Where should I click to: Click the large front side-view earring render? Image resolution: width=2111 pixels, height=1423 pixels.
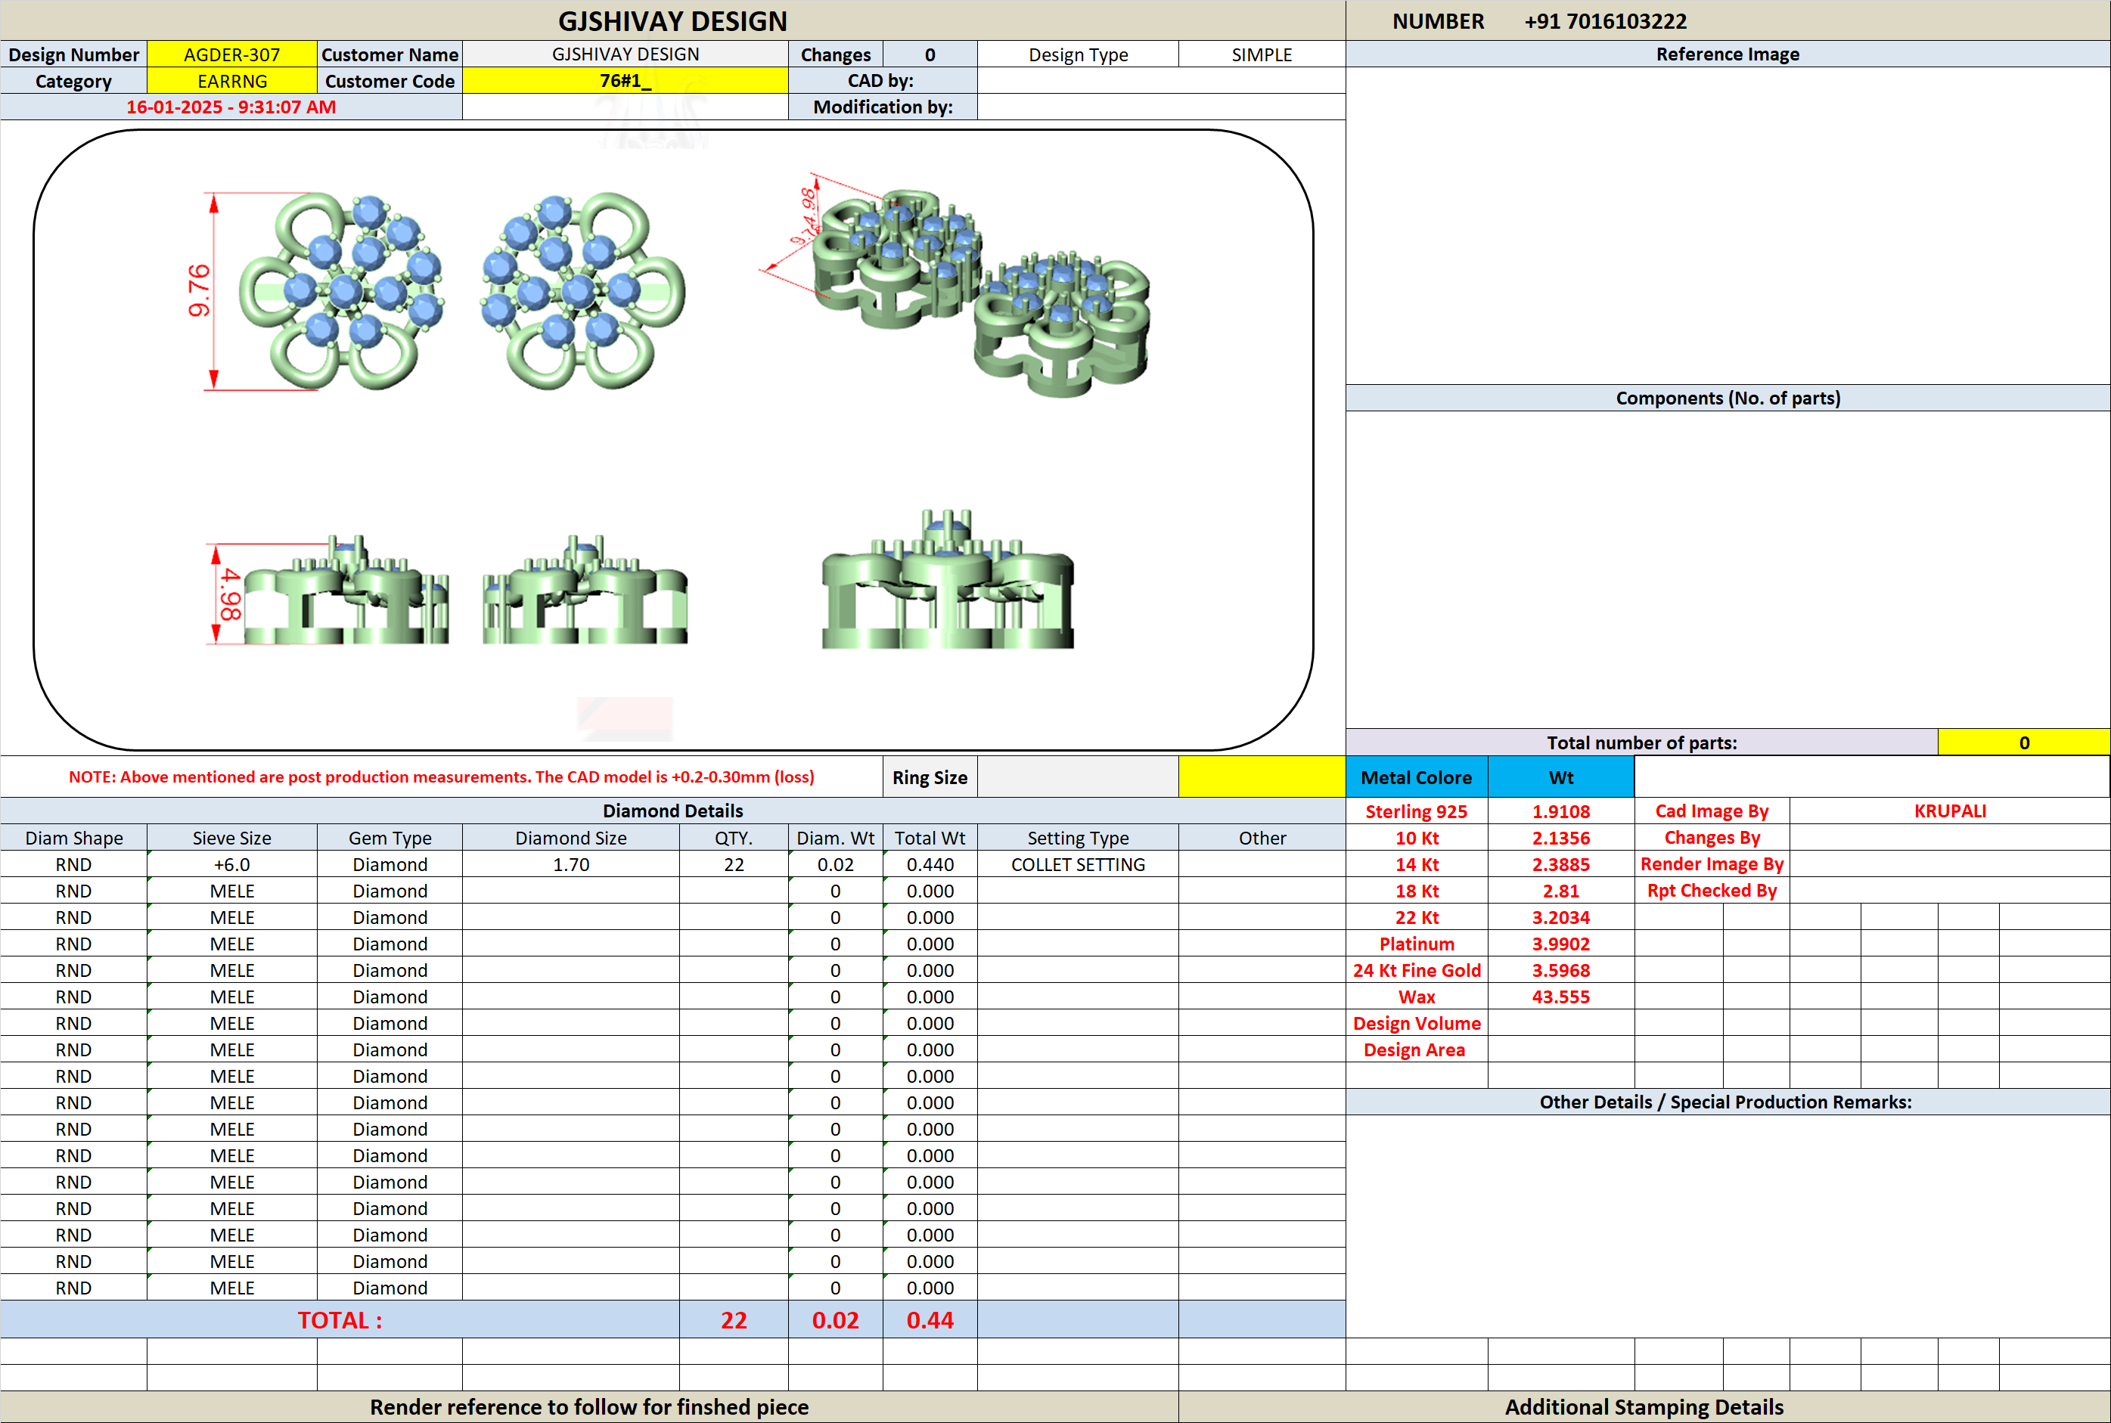click(x=948, y=579)
